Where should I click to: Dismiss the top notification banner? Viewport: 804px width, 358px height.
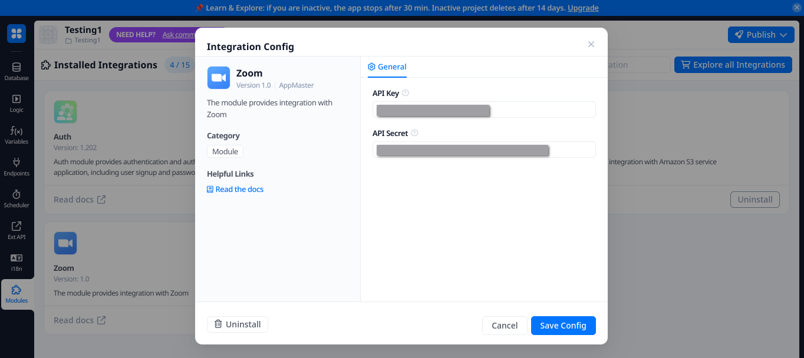[x=796, y=8]
